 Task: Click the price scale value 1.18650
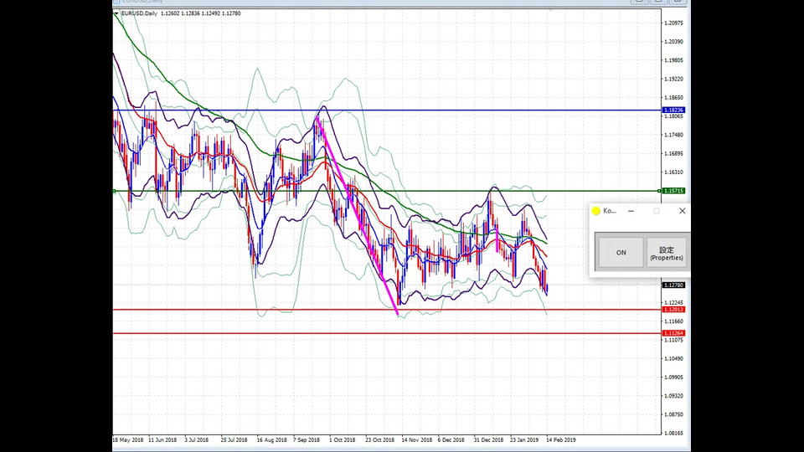(673, 97)
